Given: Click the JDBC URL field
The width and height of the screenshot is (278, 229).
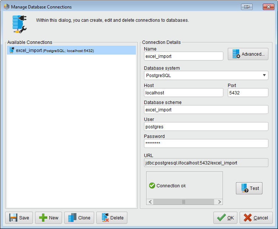Looking at the screenshot, I should [206, 163].
